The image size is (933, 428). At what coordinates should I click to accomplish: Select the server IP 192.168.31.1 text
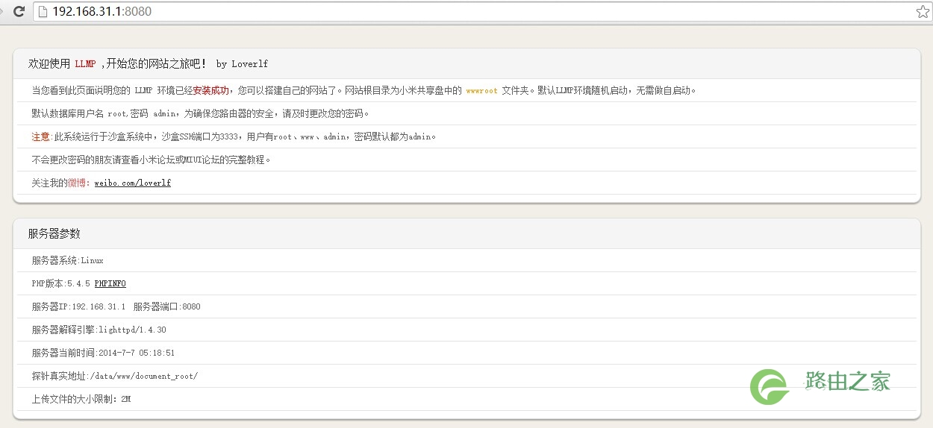99,307
